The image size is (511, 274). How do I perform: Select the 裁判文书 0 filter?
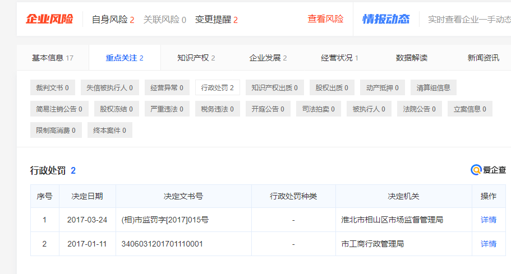[x=53, y=87]
